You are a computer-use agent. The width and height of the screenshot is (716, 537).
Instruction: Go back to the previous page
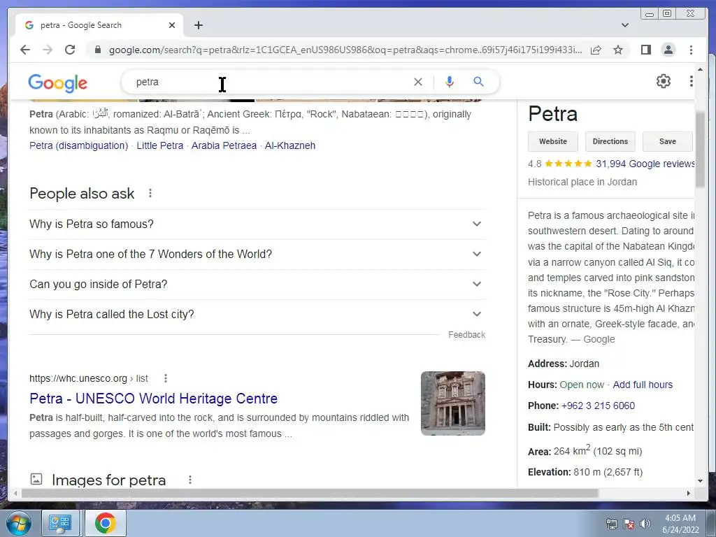tap(25, 50)
